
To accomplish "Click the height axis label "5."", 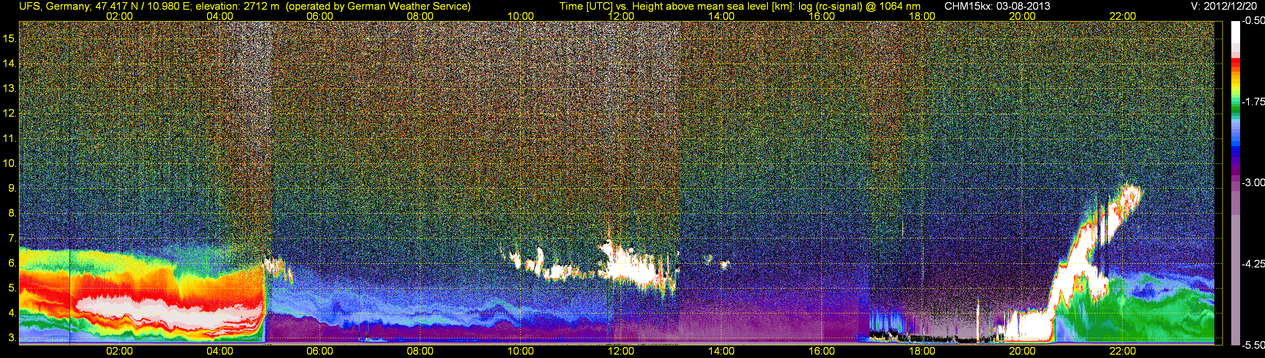I will point(12,289).
